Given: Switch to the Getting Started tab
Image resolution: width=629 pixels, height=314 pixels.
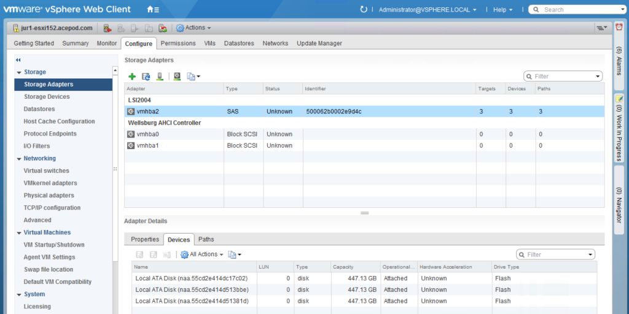Looking at the screenshot, I should click(x=34, y=44).
